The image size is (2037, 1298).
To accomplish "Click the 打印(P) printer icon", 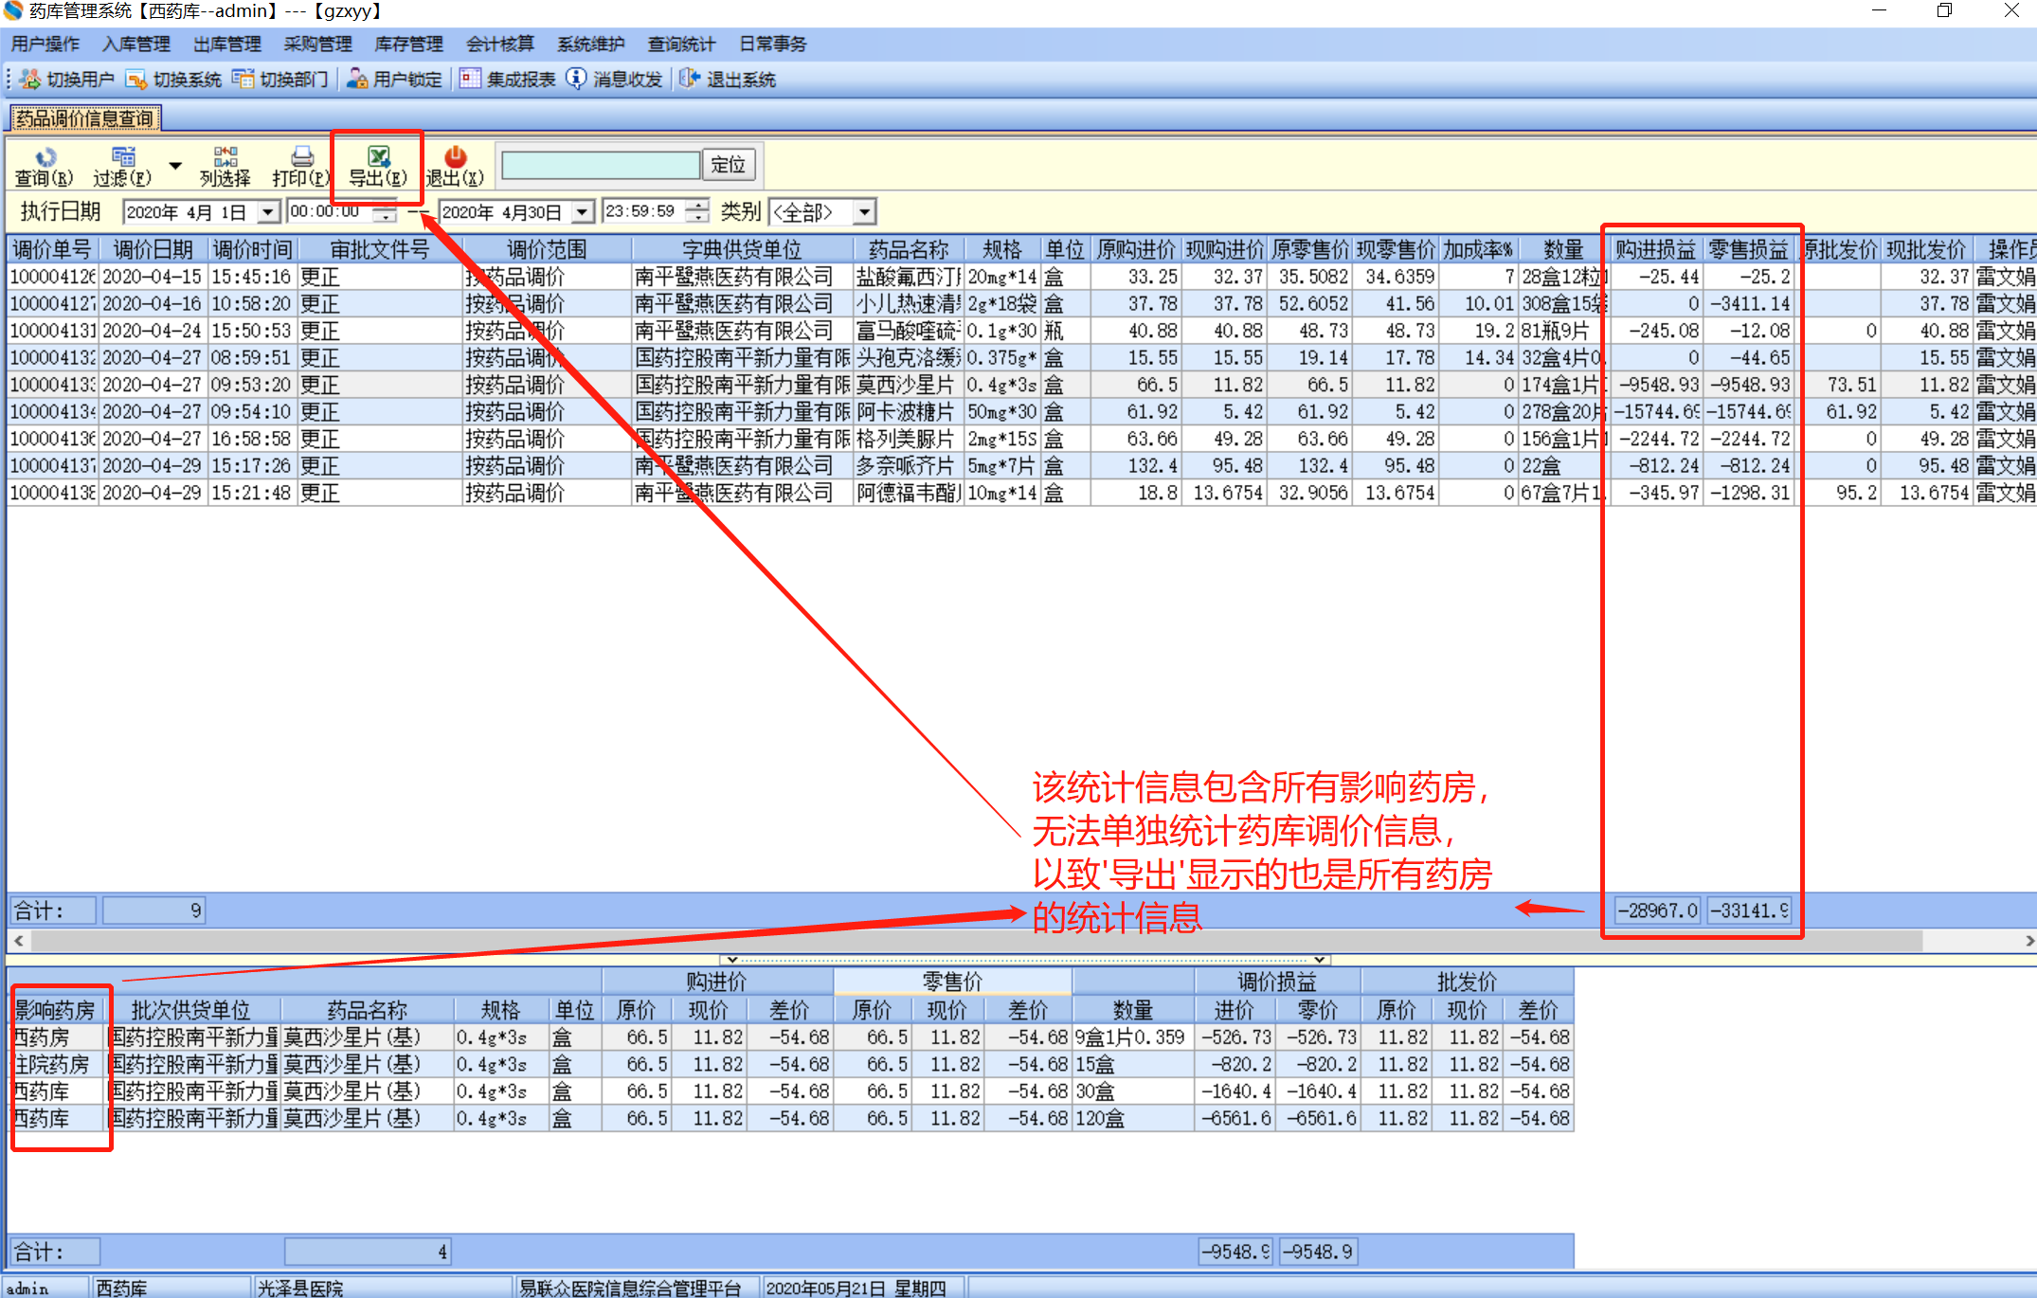I will tap(301, 157).
